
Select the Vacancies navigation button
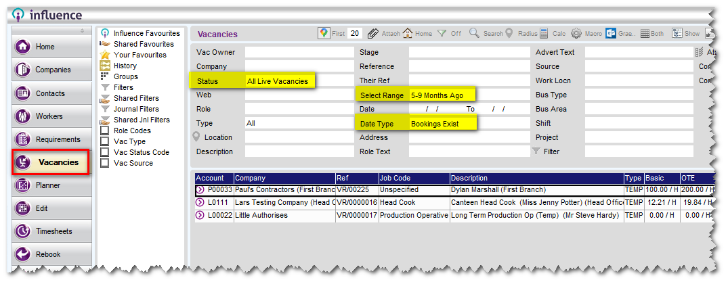[51, 162]
